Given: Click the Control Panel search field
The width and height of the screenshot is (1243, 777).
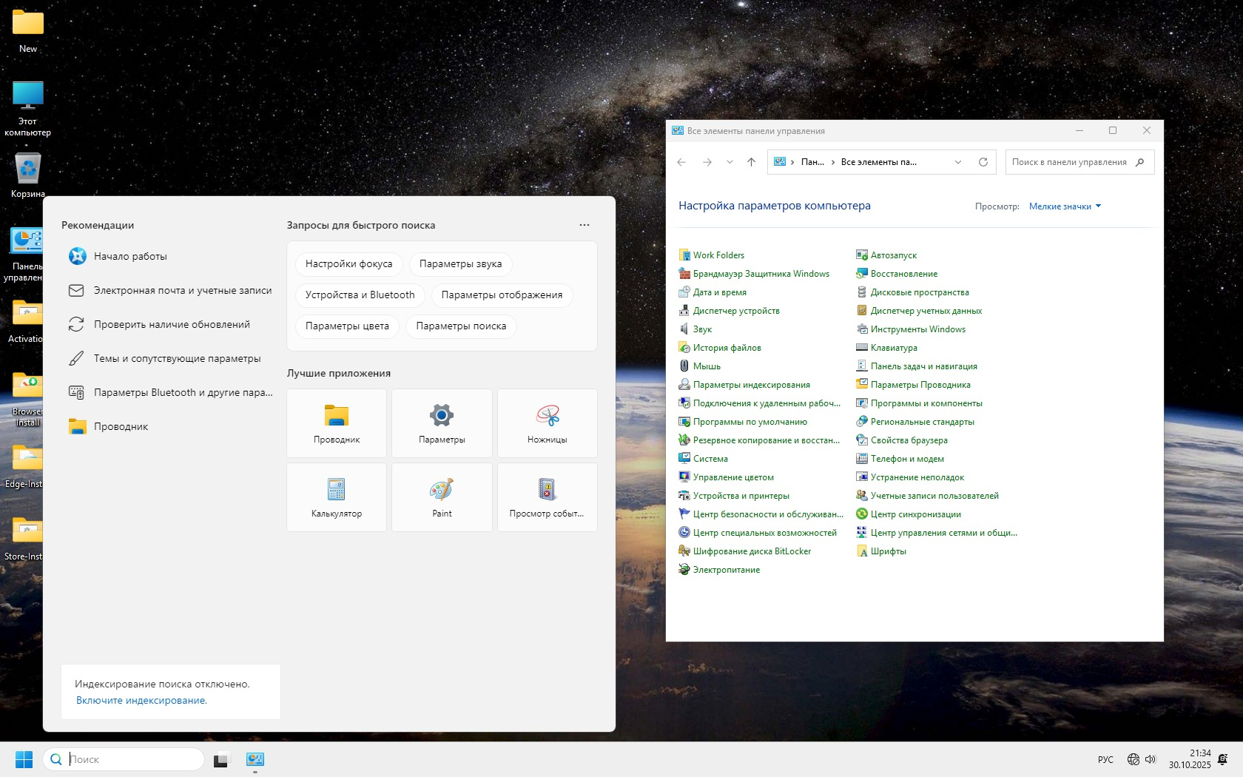Looking at the screenshot, I should click(1069, 162).
